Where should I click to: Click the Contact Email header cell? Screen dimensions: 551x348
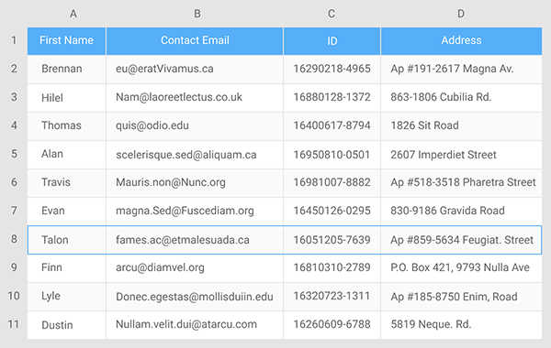point(195,40)
